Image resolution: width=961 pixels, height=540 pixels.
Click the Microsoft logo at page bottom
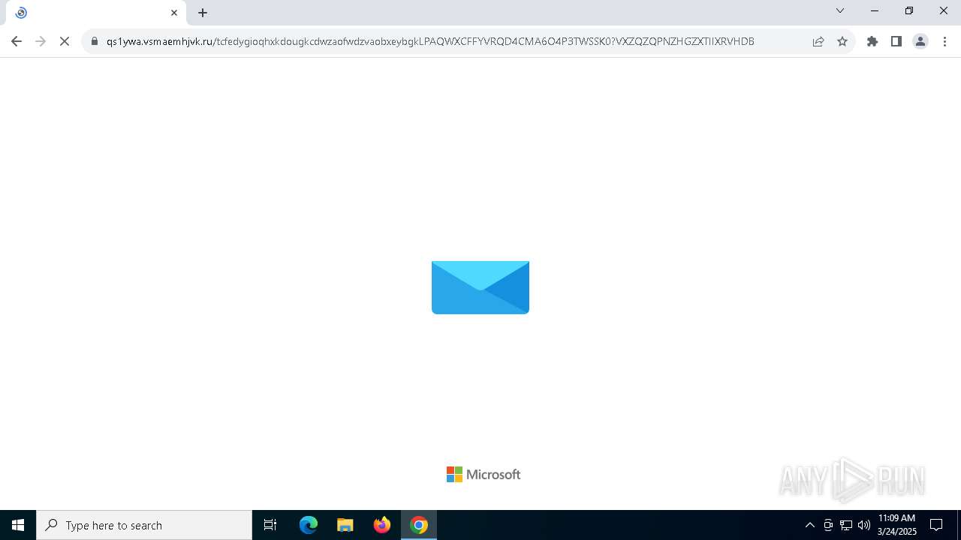(484, 474)
